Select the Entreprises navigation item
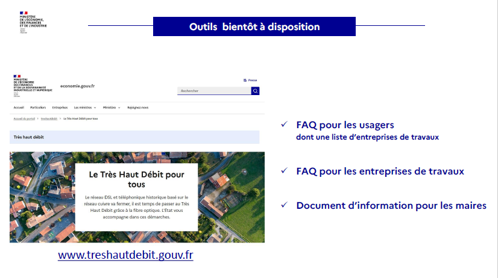The width and height of the screenshot is (498, 278). (60, 107)
